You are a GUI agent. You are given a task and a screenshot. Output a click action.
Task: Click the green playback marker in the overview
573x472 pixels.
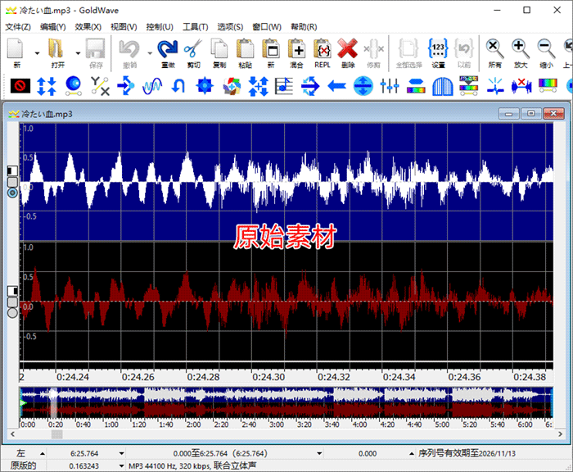pyautogui.click(x=24, y=403)
